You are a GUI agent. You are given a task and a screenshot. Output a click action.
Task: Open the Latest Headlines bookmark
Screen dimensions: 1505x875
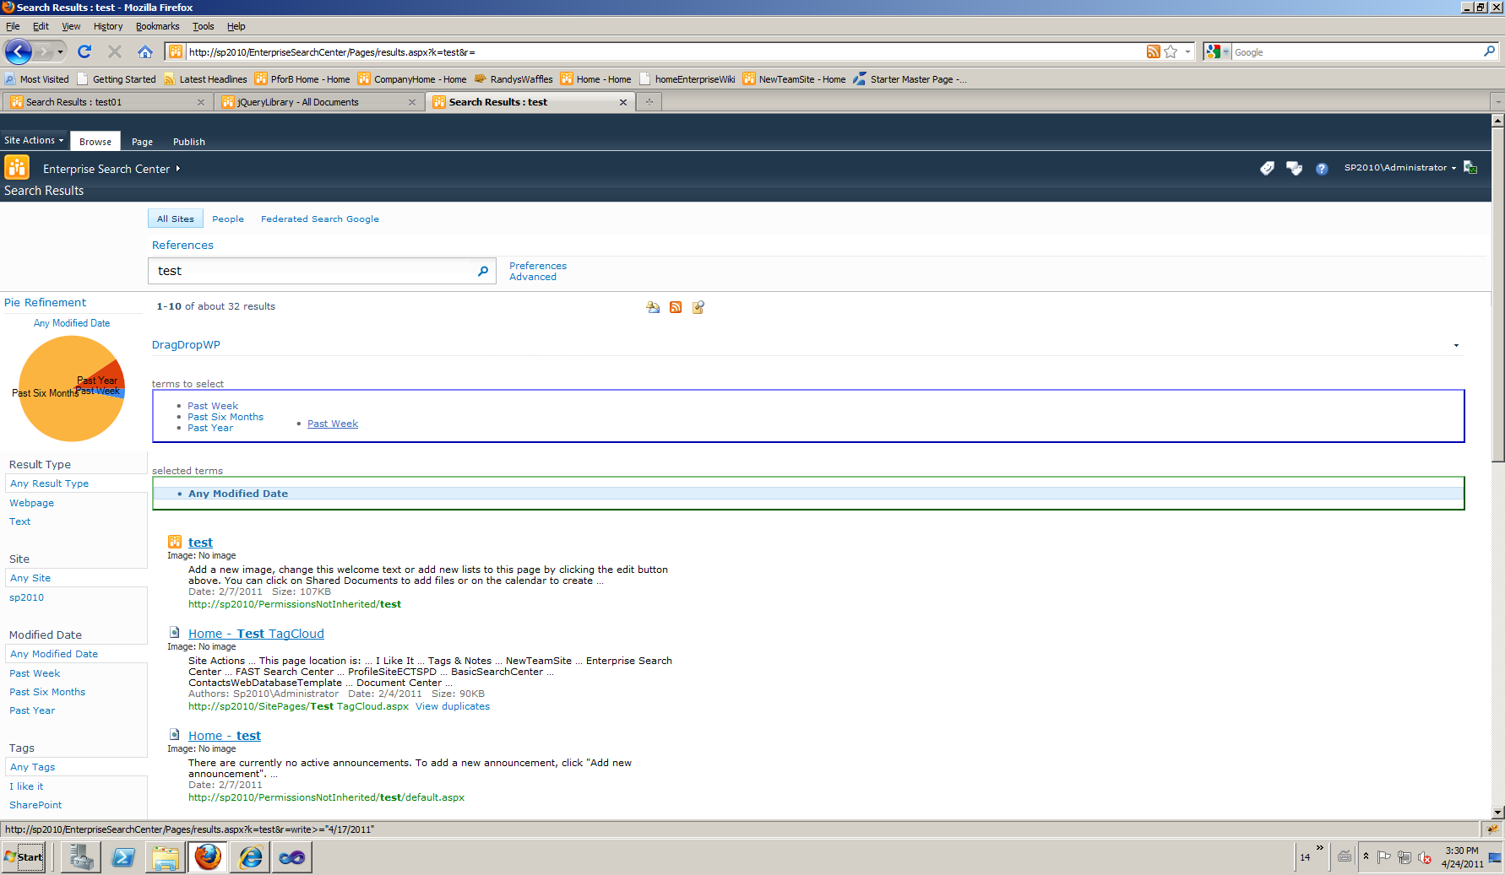[x=205, y=79]
